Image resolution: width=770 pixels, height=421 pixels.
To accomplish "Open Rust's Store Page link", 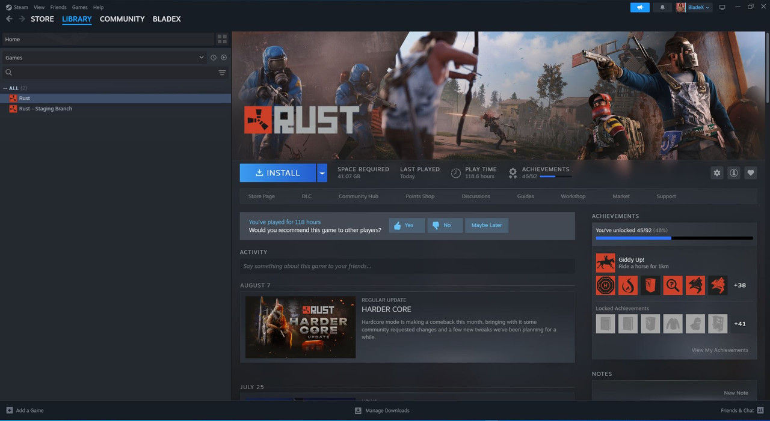I will coord(262,196).
